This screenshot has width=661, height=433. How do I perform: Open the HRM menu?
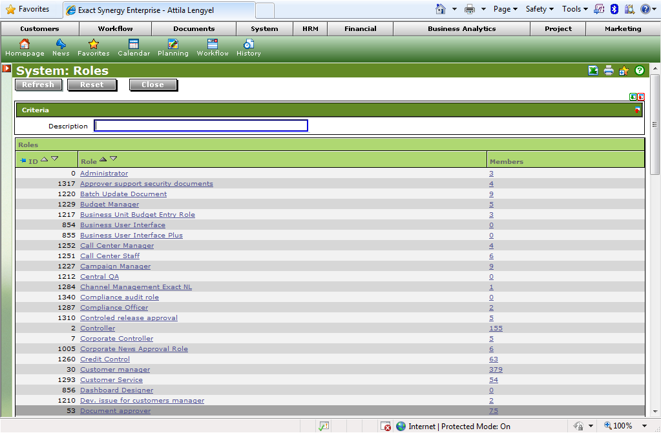(x=310, y=28)
